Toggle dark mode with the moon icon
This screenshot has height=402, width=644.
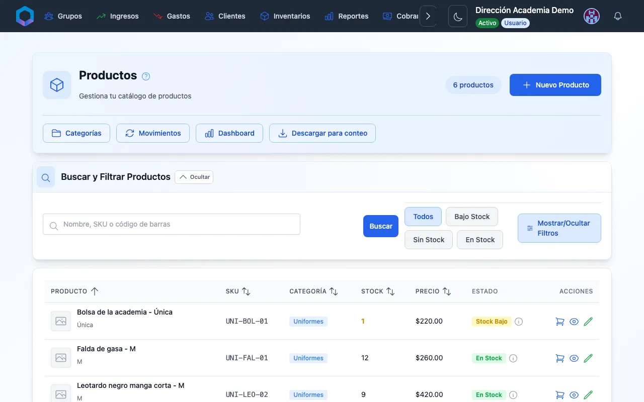coord(458,16)
